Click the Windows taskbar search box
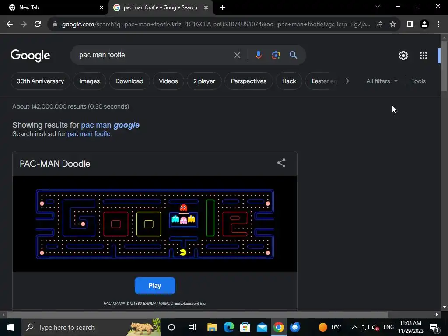This screenshot has width=448, height=336. pos(91,327)
